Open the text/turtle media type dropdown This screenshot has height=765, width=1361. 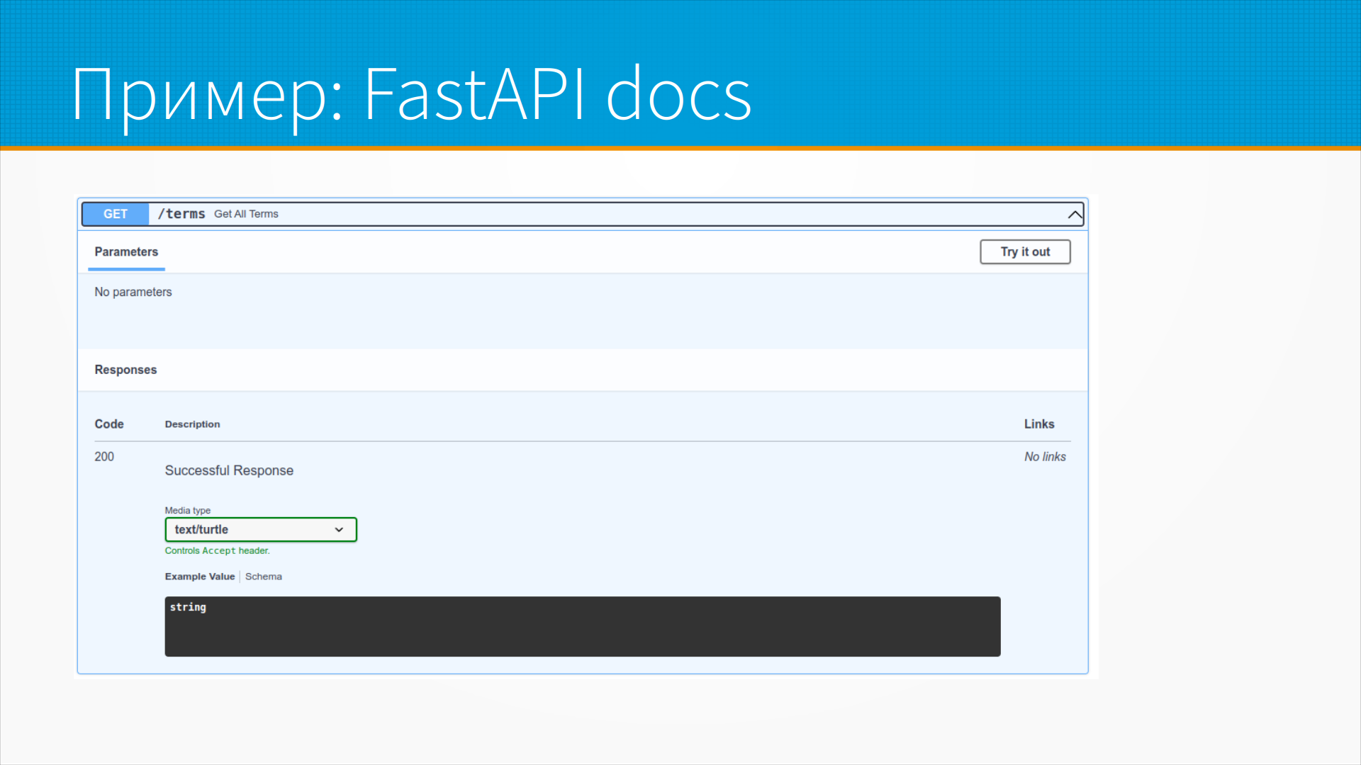coord(260,530)
